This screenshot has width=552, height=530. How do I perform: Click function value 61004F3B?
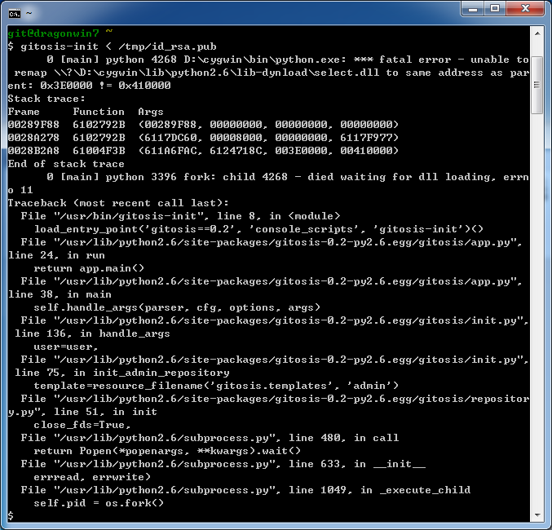click(x=99, y=151)
